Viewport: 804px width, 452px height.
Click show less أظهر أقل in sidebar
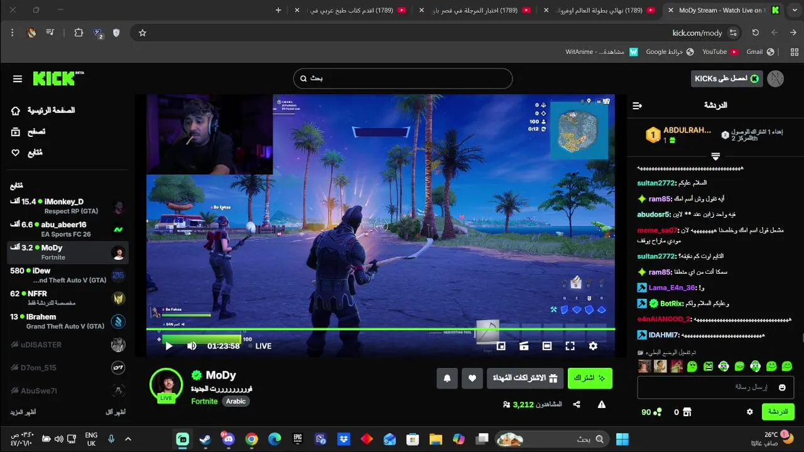115,412
